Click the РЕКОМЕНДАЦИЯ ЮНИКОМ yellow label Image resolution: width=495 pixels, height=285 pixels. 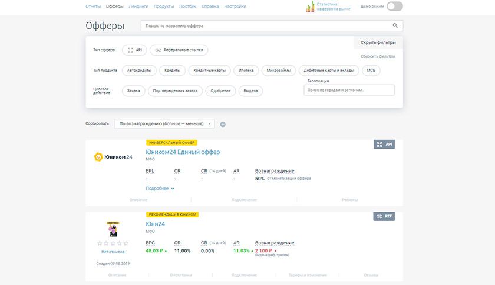click(x=172, y=214)
